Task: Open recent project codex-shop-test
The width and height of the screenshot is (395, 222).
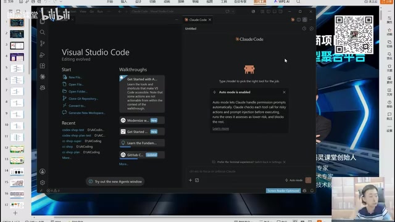Action: (73, 130)
